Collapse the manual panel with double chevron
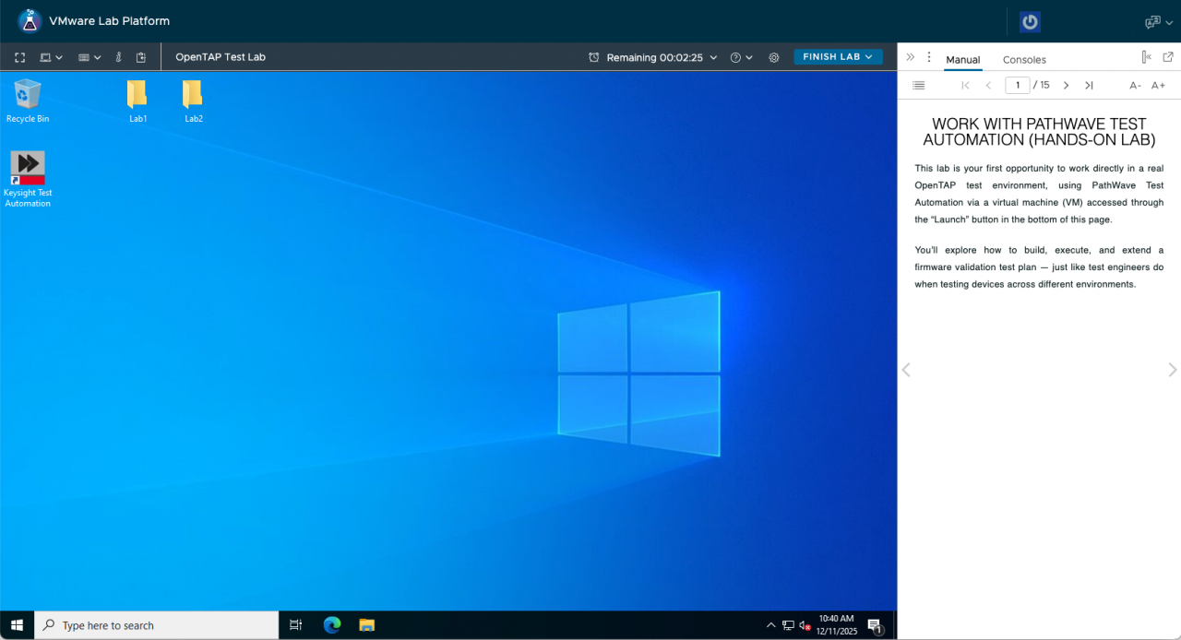This screenshot has width=1181, height=640. (x=910, y=57)
